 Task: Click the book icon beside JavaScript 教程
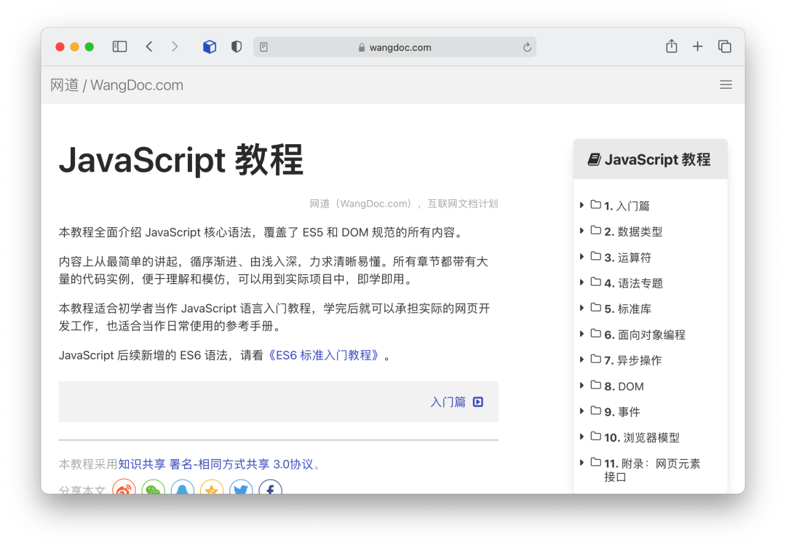(594, 159)
